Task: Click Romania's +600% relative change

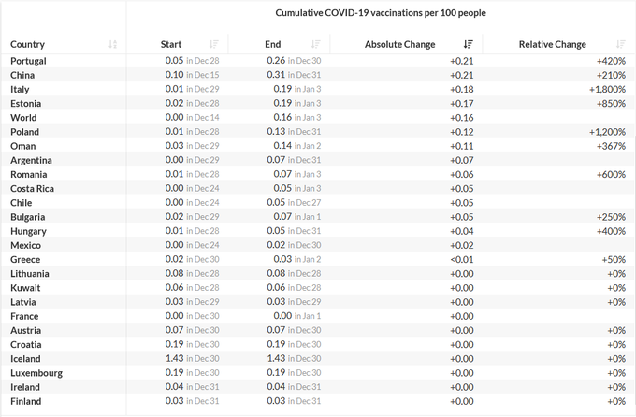Action: tap(611, 175)
